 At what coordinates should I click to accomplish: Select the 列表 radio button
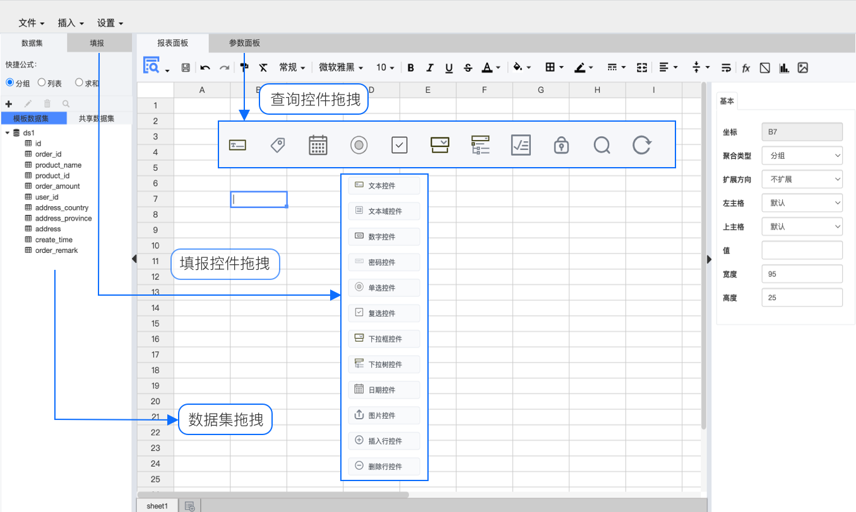click(x=42, y=83)
